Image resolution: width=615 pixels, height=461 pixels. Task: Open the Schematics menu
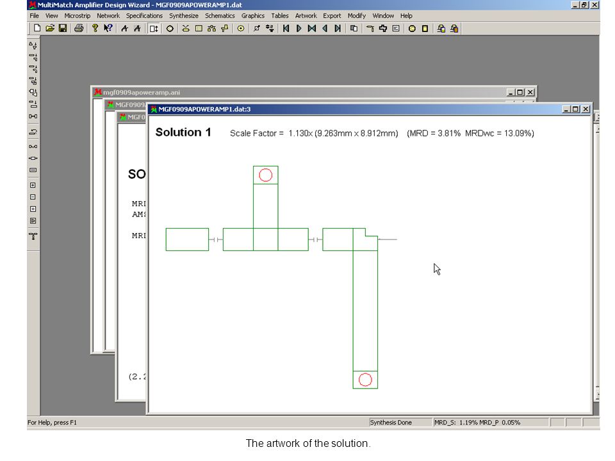[220, 15]
